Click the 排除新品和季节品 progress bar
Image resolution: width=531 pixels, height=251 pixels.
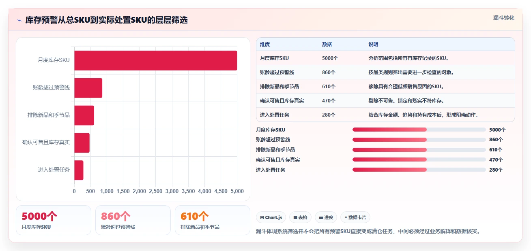point(419,149)
